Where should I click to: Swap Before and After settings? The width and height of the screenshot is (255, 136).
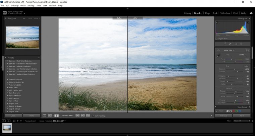(88, 116)
